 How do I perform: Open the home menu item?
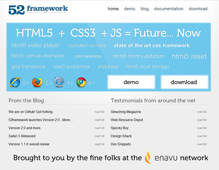[114, 9]
